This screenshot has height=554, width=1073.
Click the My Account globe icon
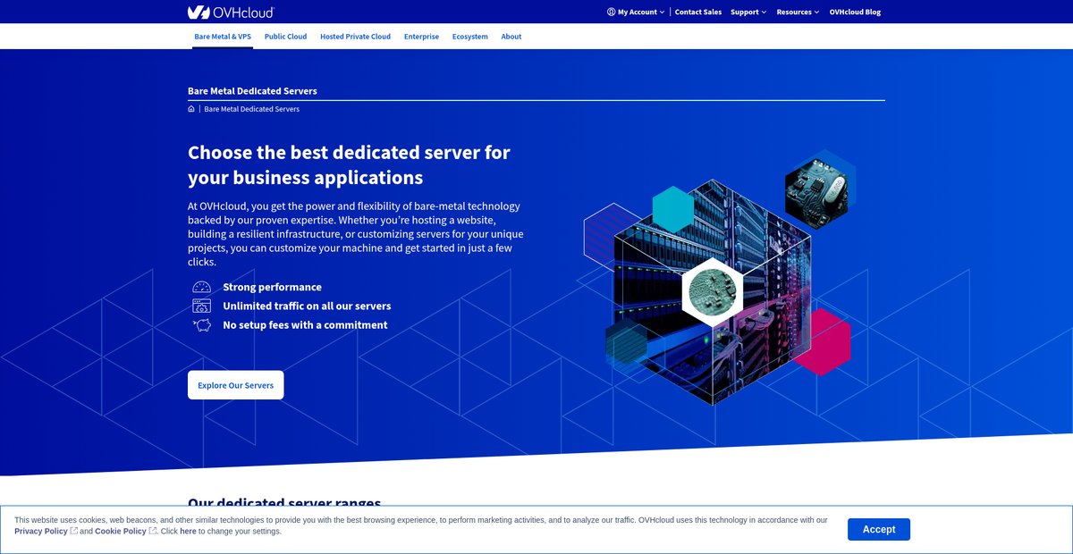click(x=611, y=13)
